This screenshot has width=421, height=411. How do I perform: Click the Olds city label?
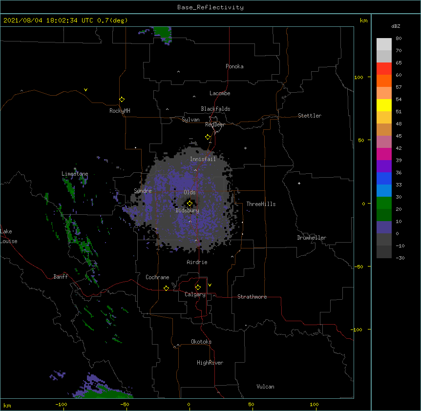point(189,192)
